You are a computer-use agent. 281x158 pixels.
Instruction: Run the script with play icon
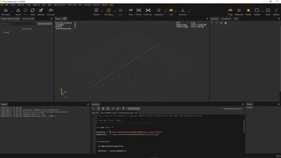[x=113, y=108]
